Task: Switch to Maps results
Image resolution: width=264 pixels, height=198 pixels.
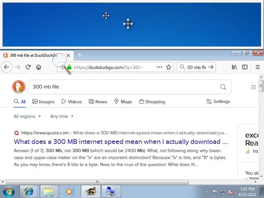Action: tap(123, 102)
